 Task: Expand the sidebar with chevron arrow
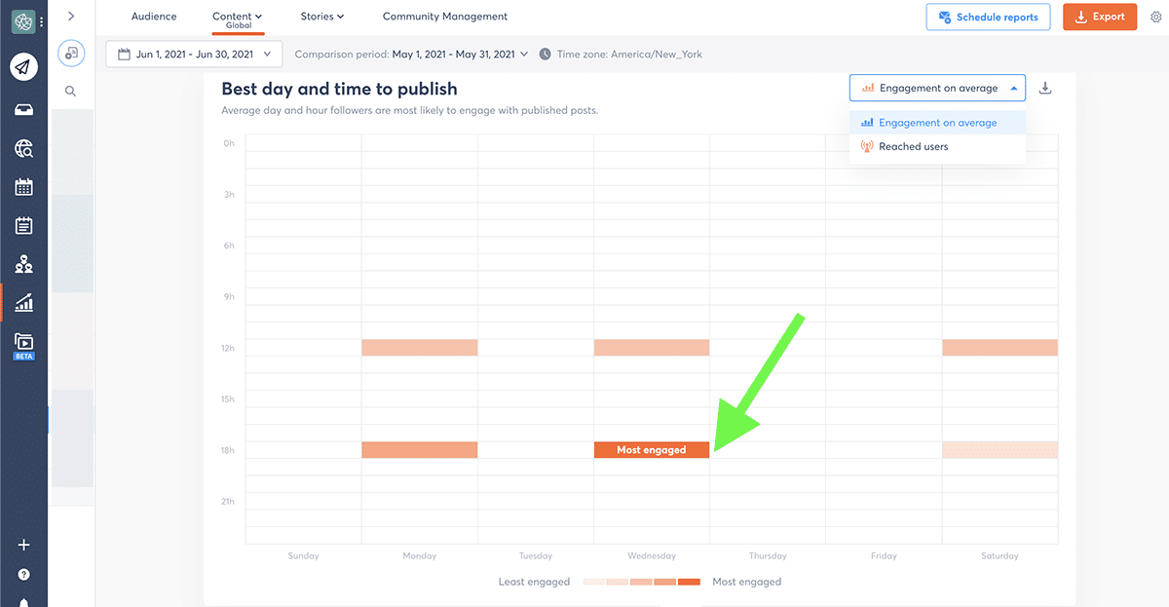[71, 17]
